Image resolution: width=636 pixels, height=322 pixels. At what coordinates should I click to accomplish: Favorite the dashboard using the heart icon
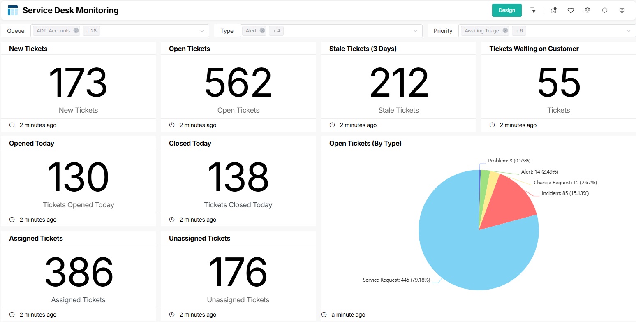[x=571, y=10]
